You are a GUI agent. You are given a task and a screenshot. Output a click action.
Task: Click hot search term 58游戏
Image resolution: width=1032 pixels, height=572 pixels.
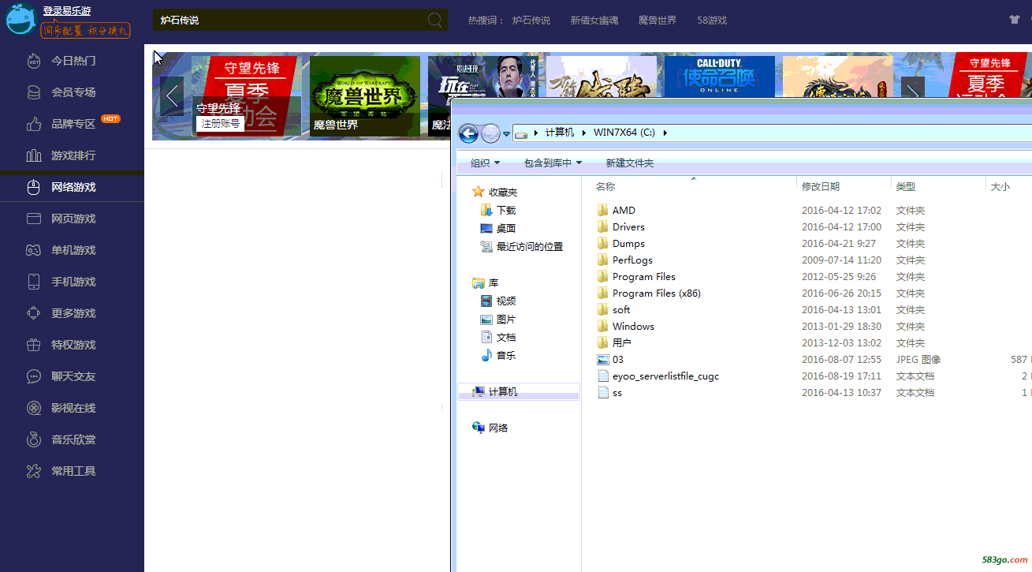click(x=712, y=21)
